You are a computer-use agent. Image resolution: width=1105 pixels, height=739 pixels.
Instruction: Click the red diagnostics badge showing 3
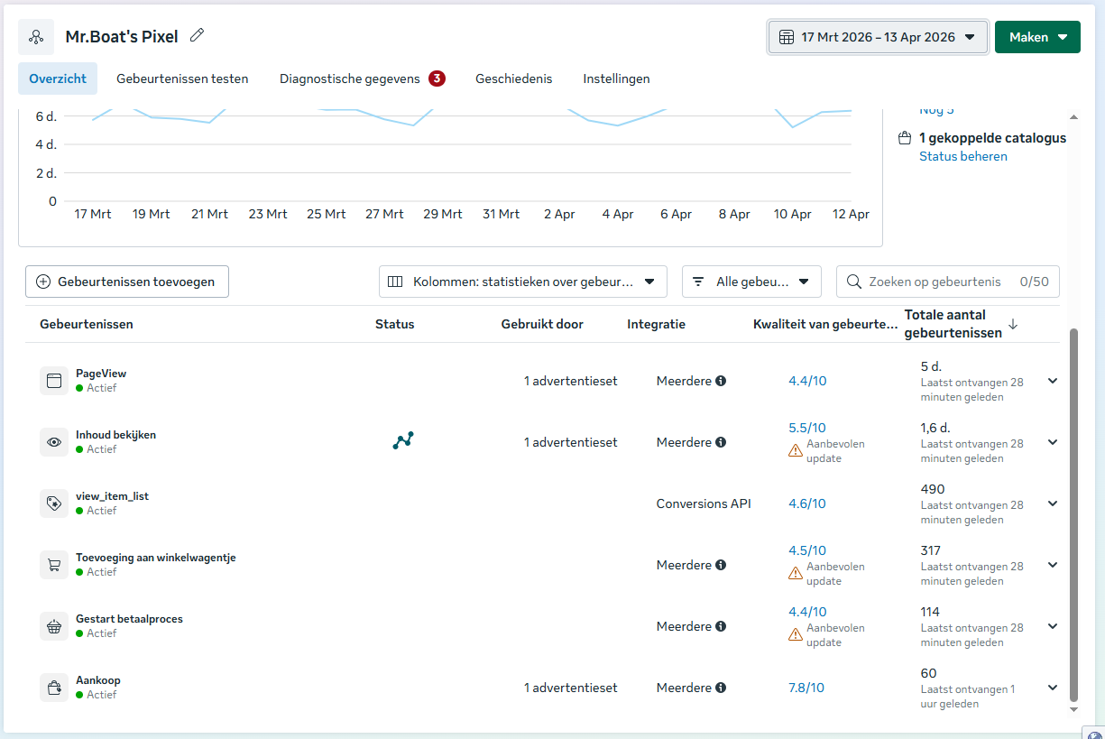437,79
